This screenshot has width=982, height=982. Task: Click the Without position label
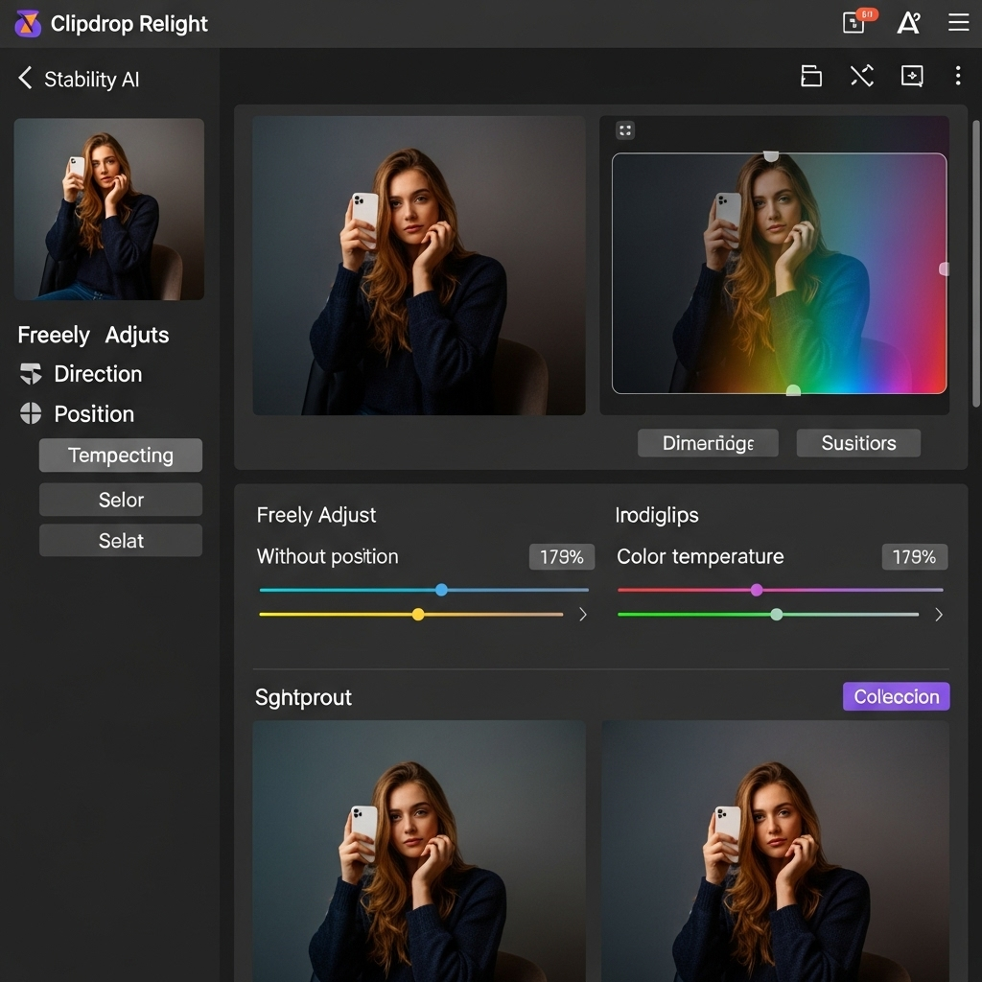coord(328,557)
